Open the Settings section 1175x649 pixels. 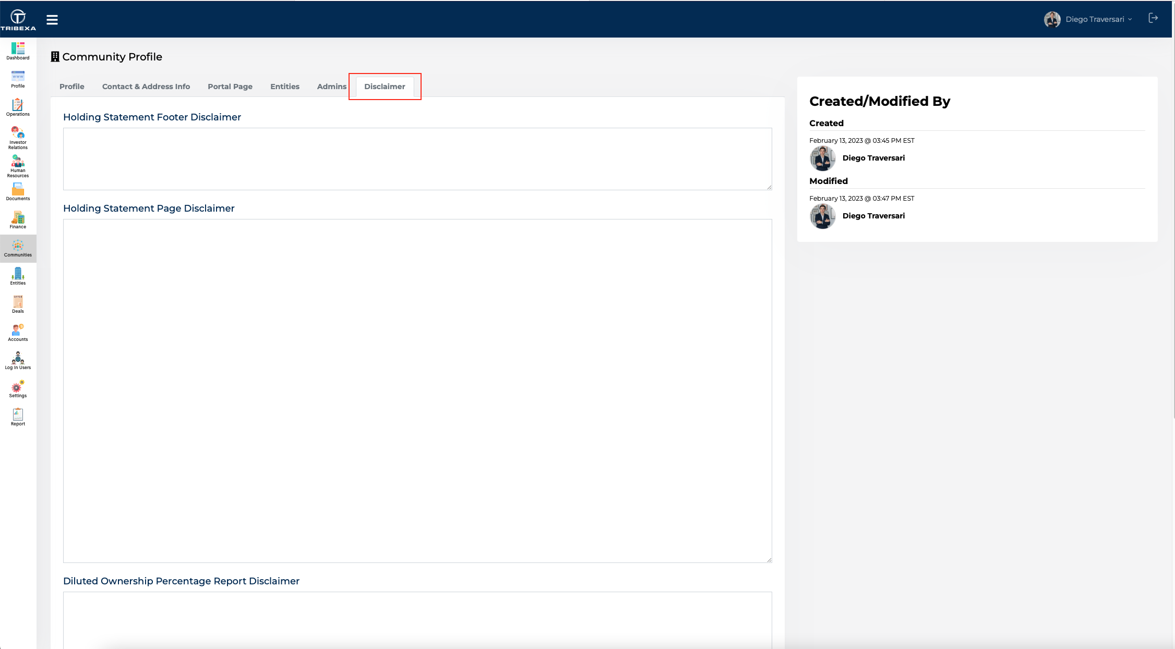17,387
